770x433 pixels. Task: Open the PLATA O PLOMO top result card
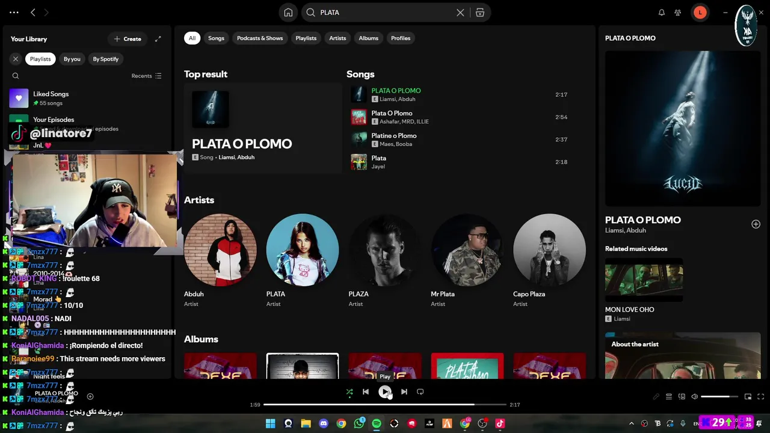[262, 127]
